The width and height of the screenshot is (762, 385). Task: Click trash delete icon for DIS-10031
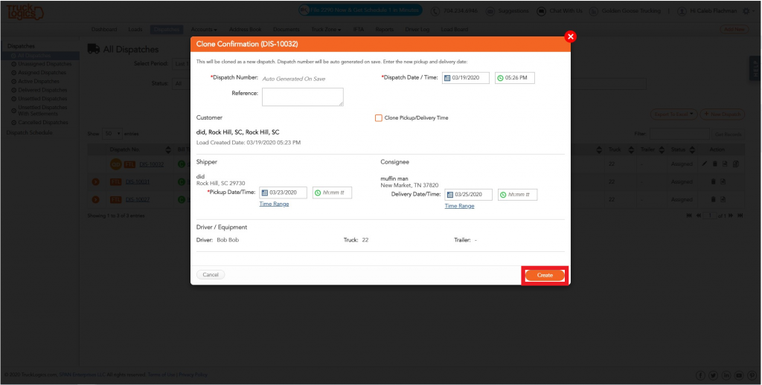(714, 181)
